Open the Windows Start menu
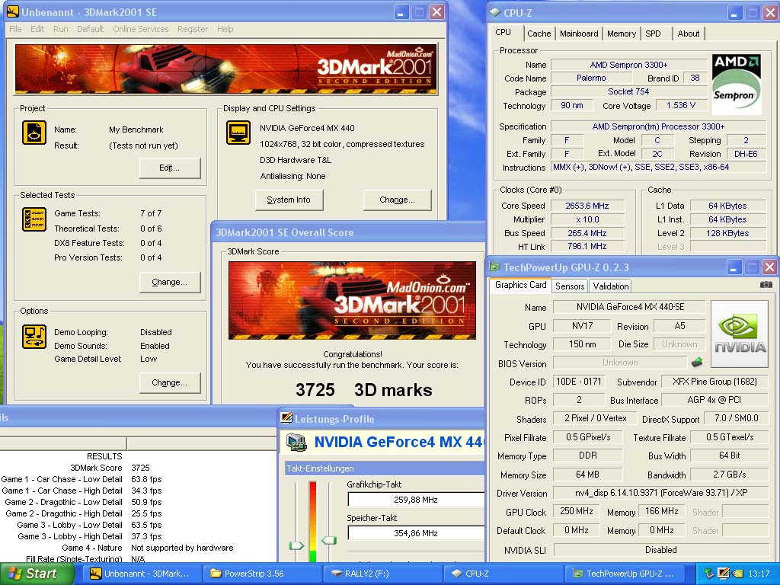 (37, 574)
